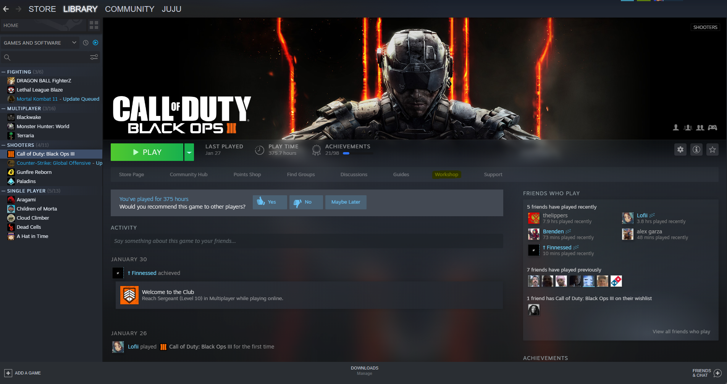The image size is (727, 384).
Task: Show recent activity clock filter icon
Action: pyautogui.click(x=86, y=43)
